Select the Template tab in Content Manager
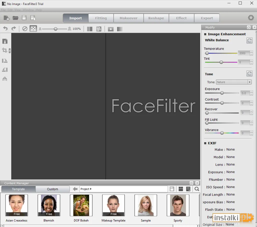The image size is (257, 227). pyautogui.click(x=18, y=189)
